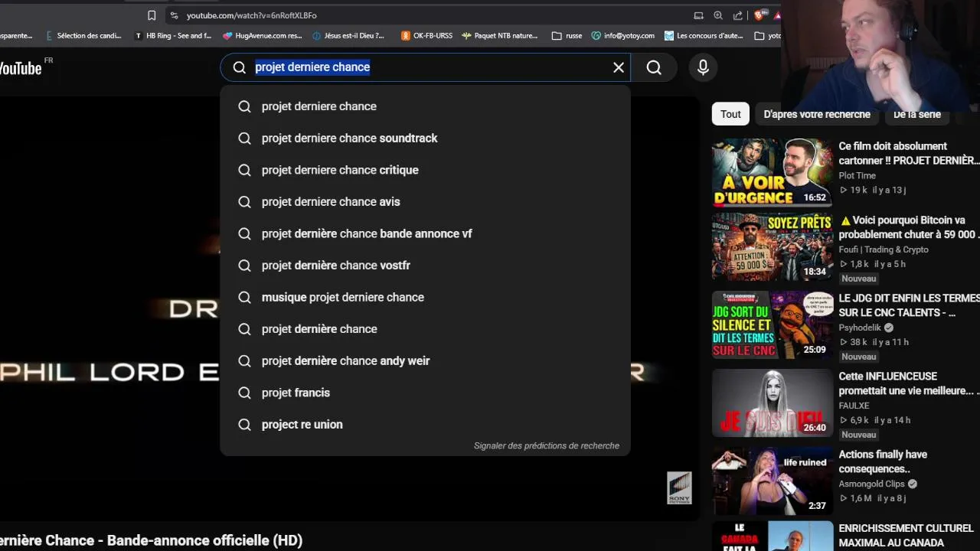Select 'projet francis' suggestion
The width and height of the screenshot is (980, 551).
pyautogui.click(x=425, y=393)
